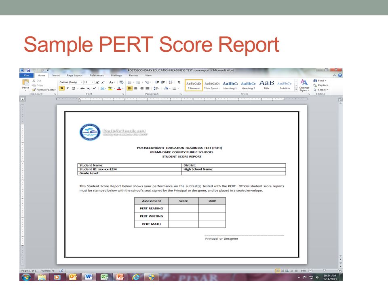Screen dimensions: 388x291
Task: Toggle Strikethrough formatting
Action: click(82, 89)
